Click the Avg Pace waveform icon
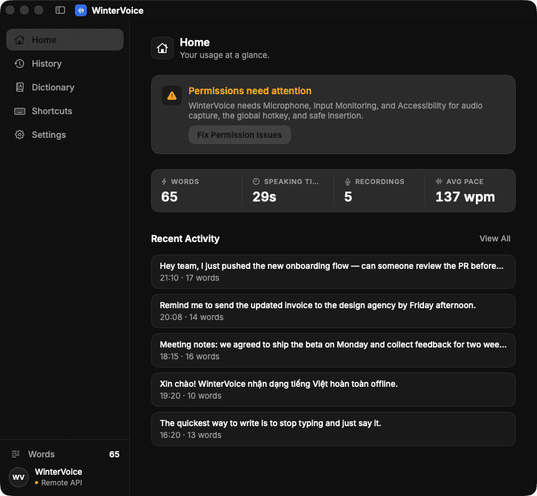 coord(439,182)
